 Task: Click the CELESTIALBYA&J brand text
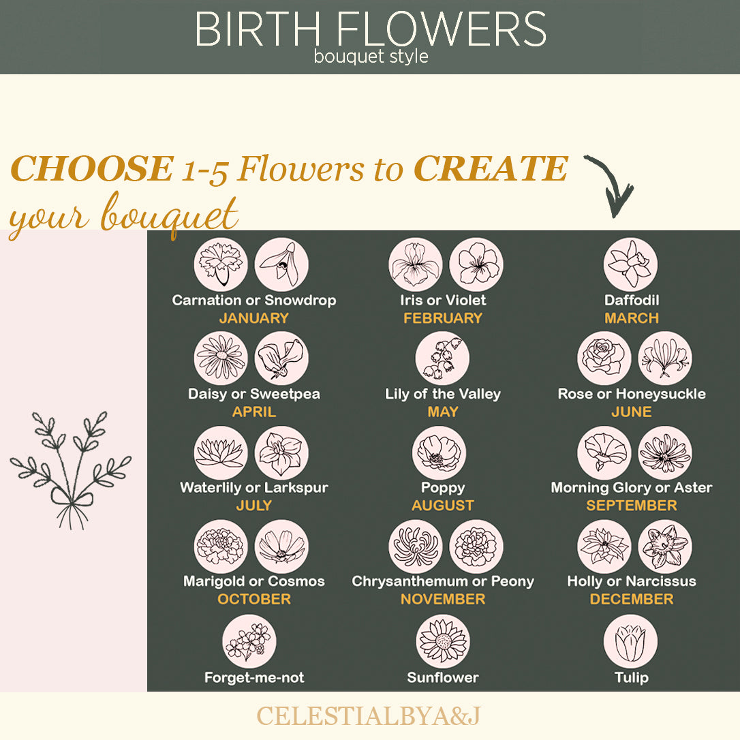point(370,716)
